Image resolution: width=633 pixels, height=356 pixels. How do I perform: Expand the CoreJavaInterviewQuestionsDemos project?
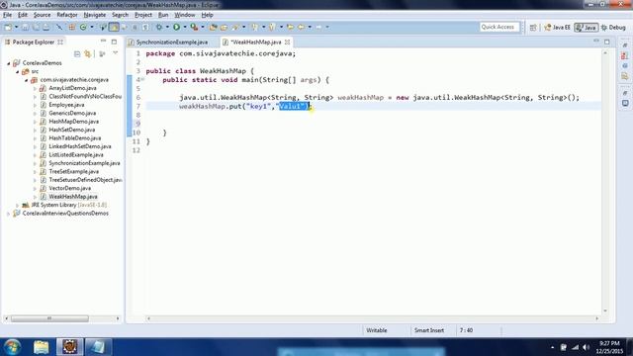point(9,214)
